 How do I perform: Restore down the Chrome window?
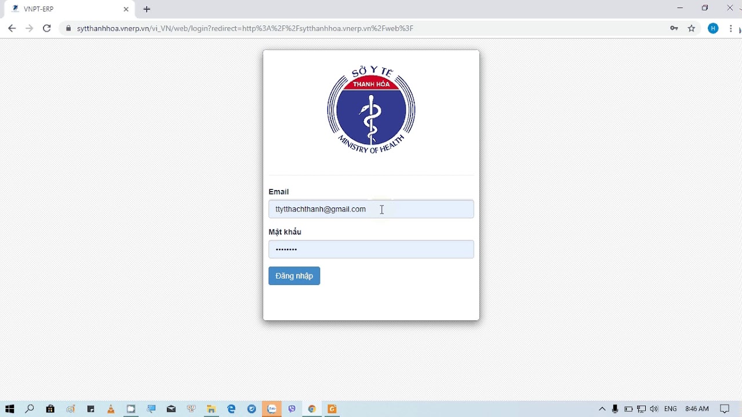tap(705, 8)
